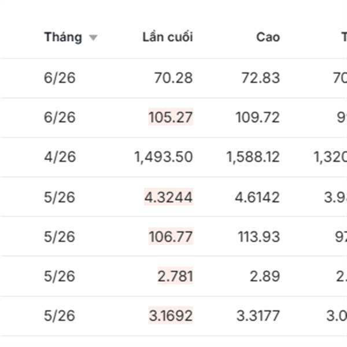The height and width of the screenshot is (347, 347).
Task: Select the 70.28 last price cell
Action: point(173,78)
